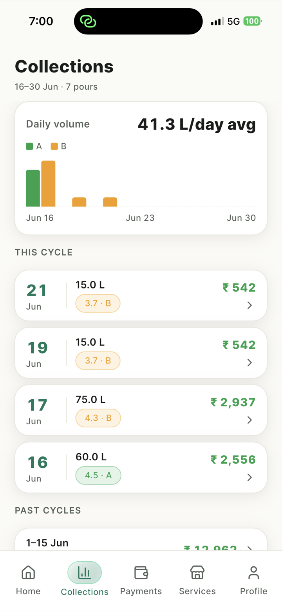282x611 pixels.
Task: Open the Services shop icon
Action: [x=197, y=573]
